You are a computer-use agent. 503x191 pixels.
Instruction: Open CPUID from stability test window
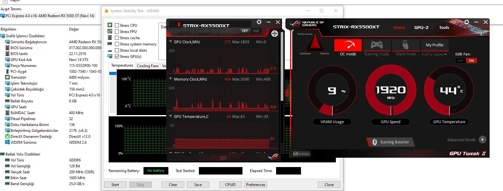point(230,185)
